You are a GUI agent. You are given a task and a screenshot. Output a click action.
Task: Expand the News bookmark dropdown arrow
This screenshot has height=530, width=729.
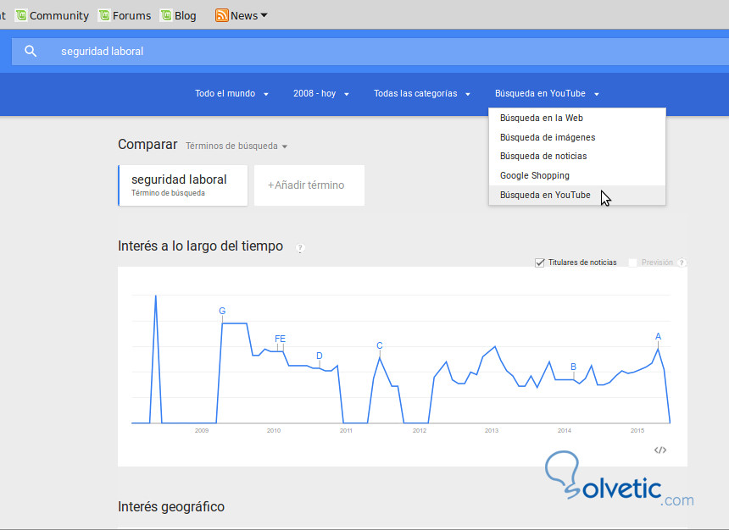pos(264,15)
